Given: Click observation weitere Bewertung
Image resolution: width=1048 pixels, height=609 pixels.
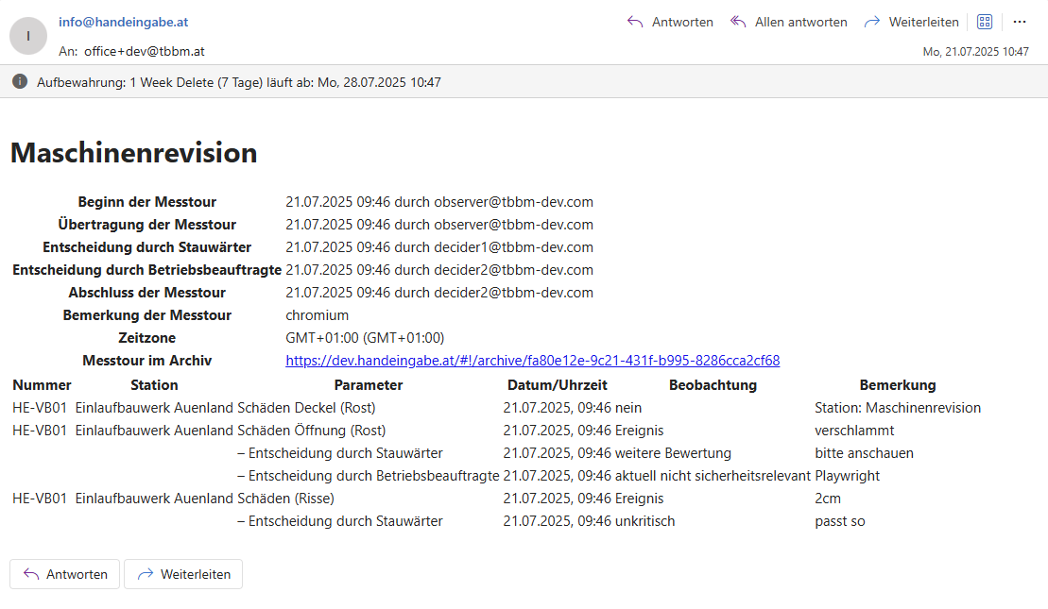Looking at the screenshot, I should tap(673, 453).
